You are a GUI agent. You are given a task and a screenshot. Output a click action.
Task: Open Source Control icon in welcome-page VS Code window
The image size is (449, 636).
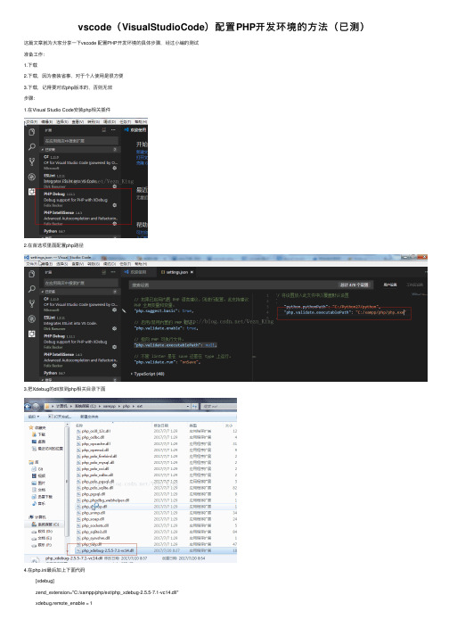coord(31,161)
